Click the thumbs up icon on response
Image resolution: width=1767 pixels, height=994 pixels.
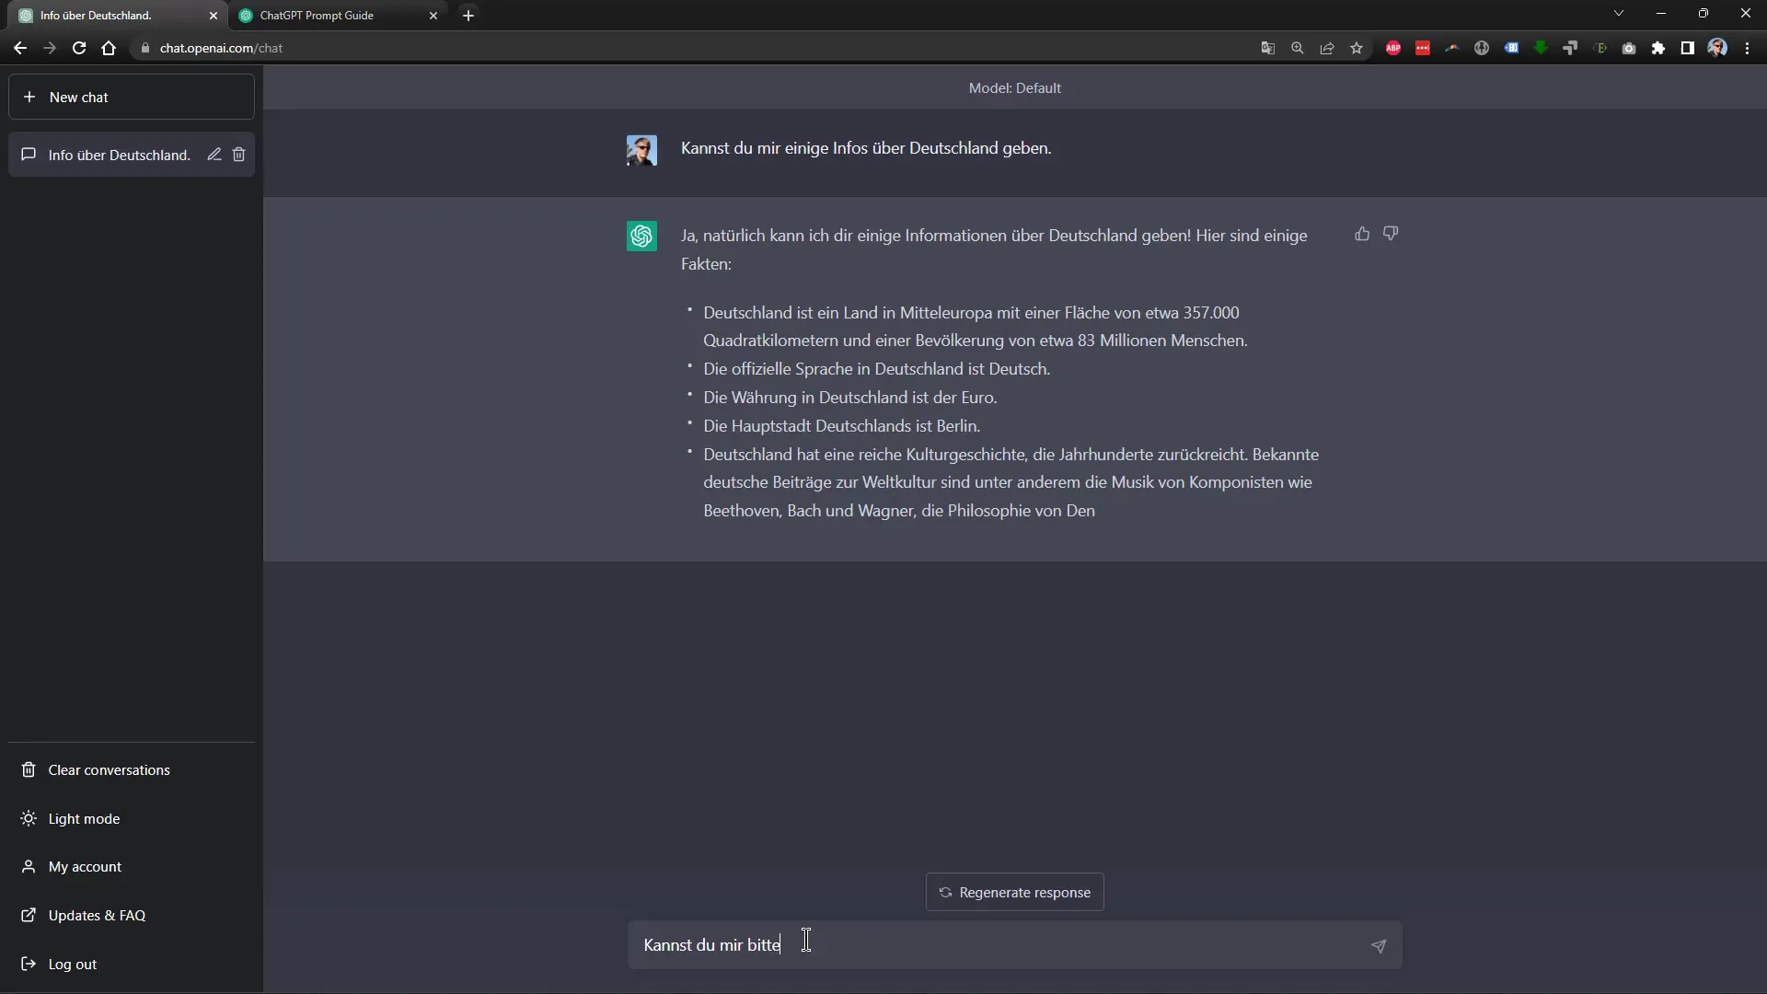[x=1362, y=233]
